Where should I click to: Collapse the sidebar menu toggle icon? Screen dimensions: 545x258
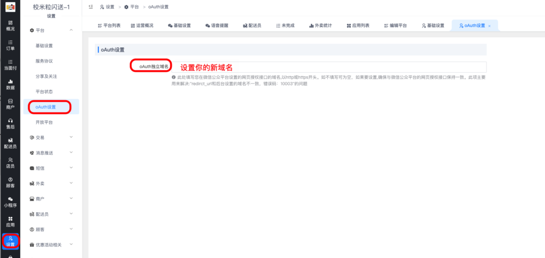(91, 7)
